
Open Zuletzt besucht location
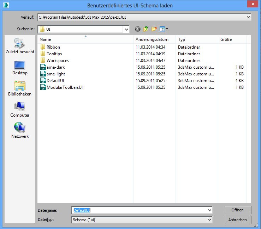pos(20,46)
